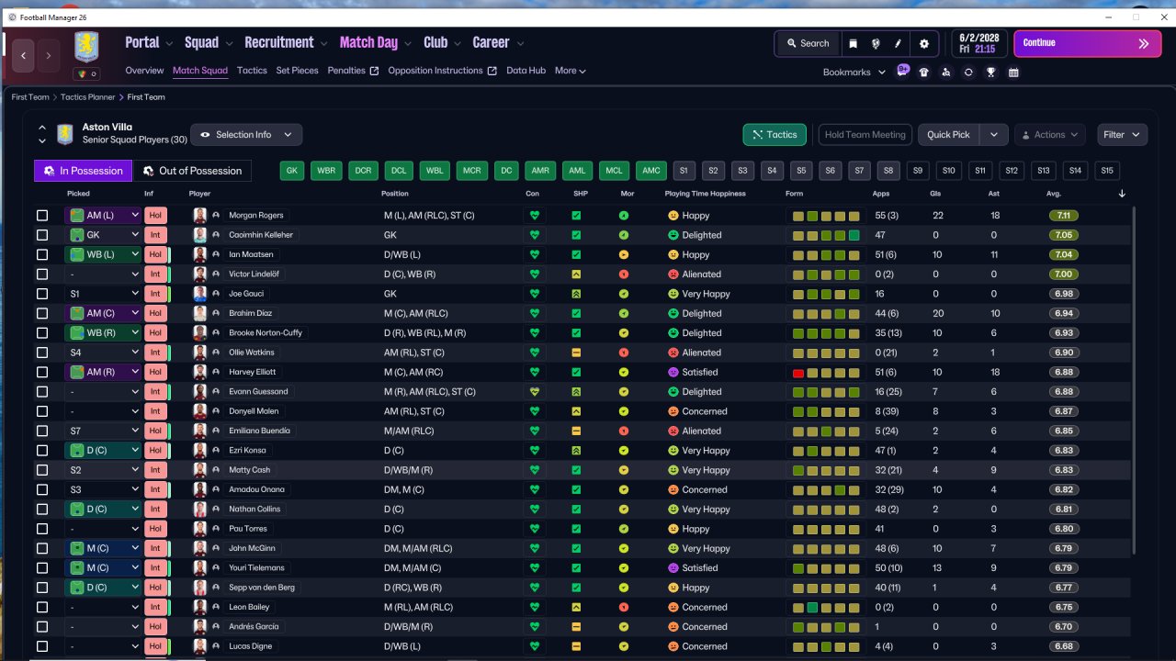
Task: Click the S1 substitute slot pill
Action: click(684, 171)
